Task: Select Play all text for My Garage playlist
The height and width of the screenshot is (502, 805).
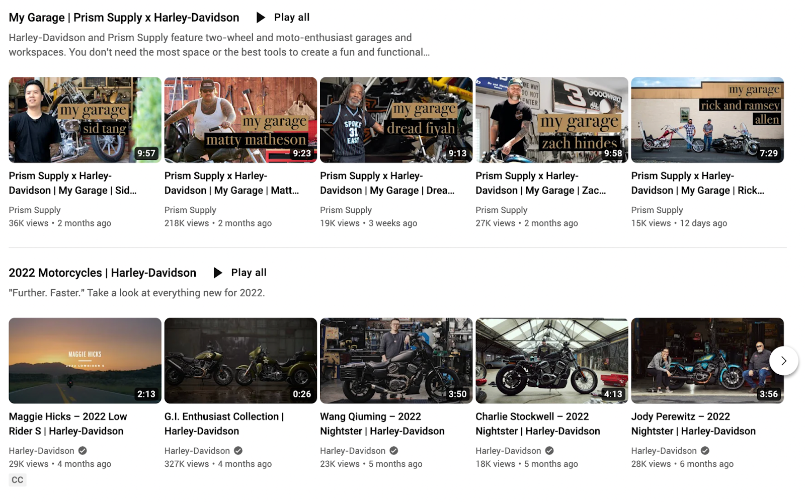Action: [x=292, y=18]
